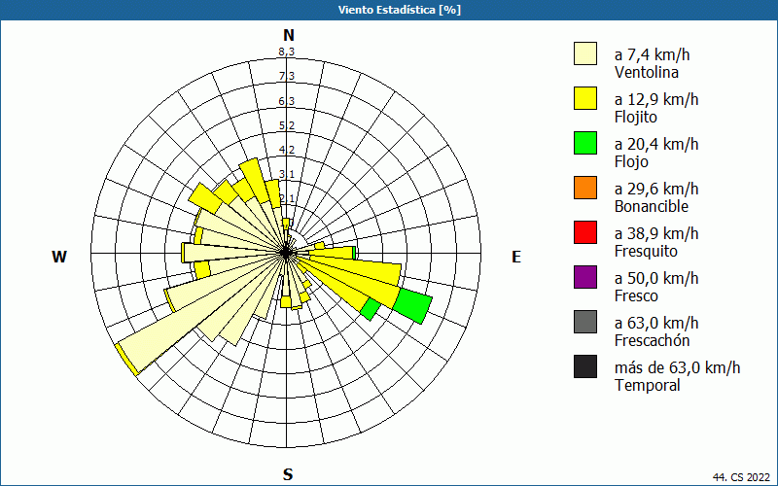Screen dimensions: 778x486
Task: Click the black center point of wind rose
Action: [x=286, y=253]
